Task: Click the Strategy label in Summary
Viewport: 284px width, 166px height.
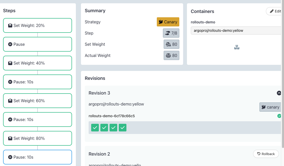Action: click(x=92, y=22)
